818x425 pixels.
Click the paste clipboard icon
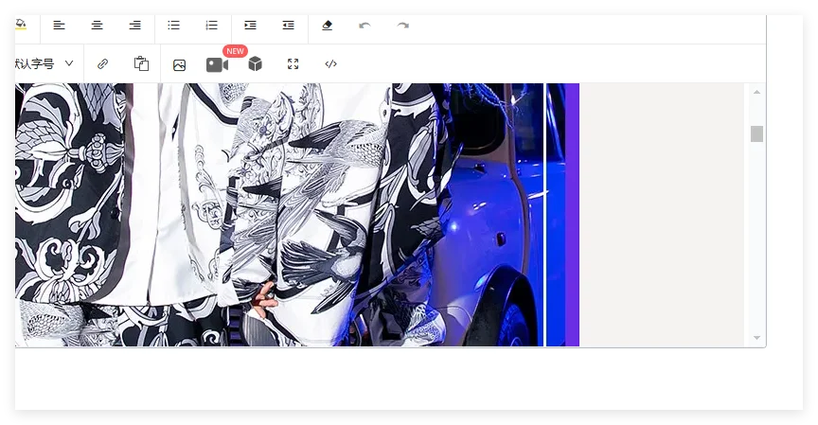pyautogui.click(x=141, y=63)
